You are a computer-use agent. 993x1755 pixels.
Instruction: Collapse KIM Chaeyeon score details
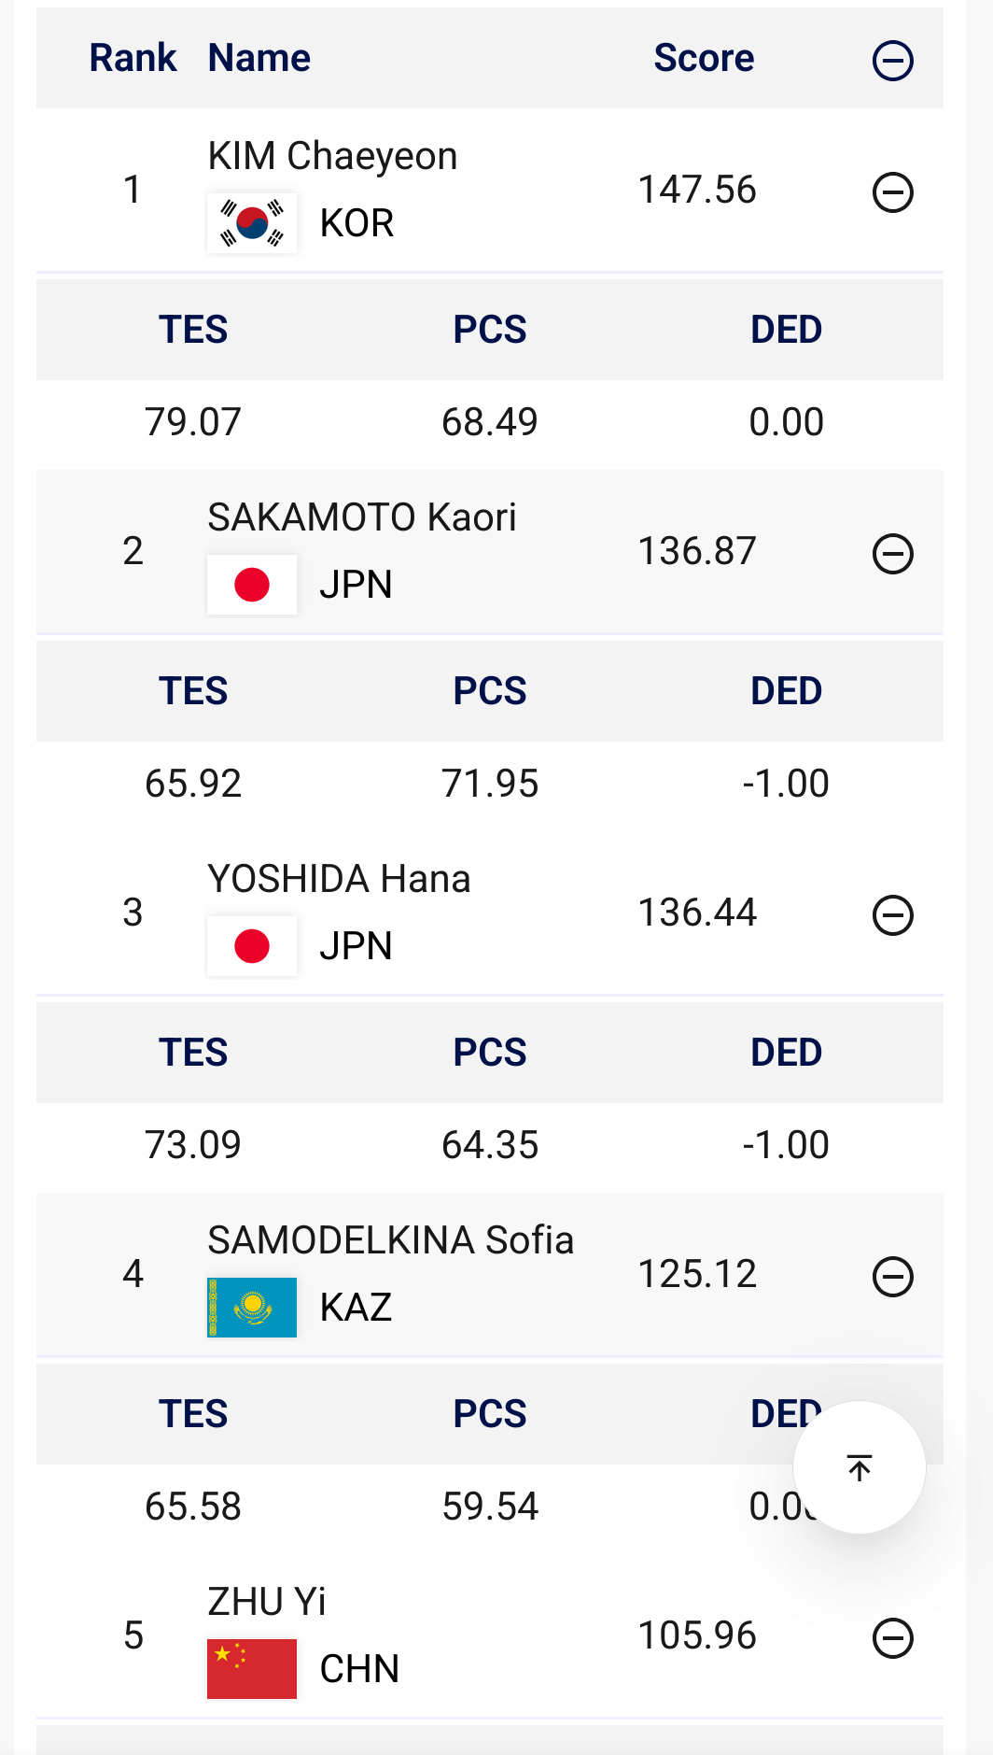pos(892,192)
